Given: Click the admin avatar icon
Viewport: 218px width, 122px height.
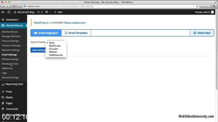Looking at the screenshot, I should (x=212, y=12).
